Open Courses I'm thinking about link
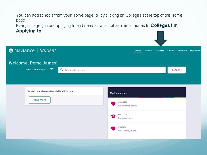The height and width of the screenshot is (155, 207). coord(127,131)
